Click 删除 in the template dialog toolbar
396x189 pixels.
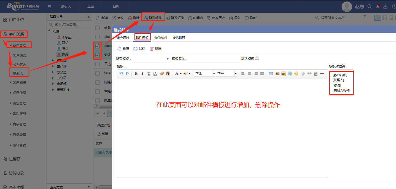(156, 48)
